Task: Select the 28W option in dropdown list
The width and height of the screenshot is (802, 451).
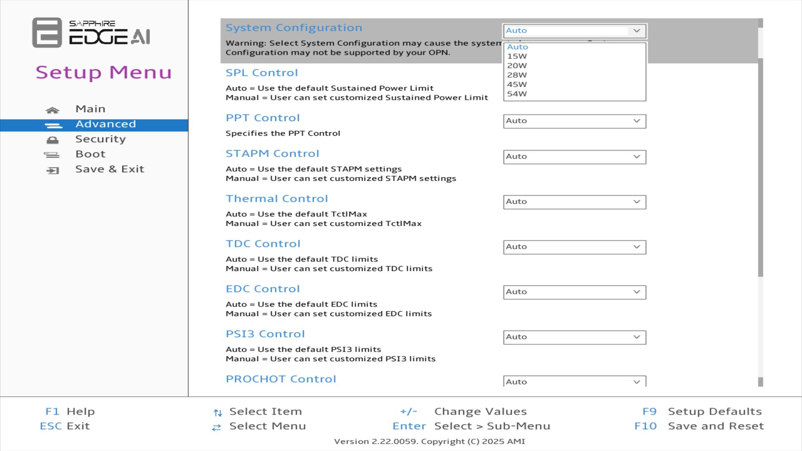Action: pos(517,75)
